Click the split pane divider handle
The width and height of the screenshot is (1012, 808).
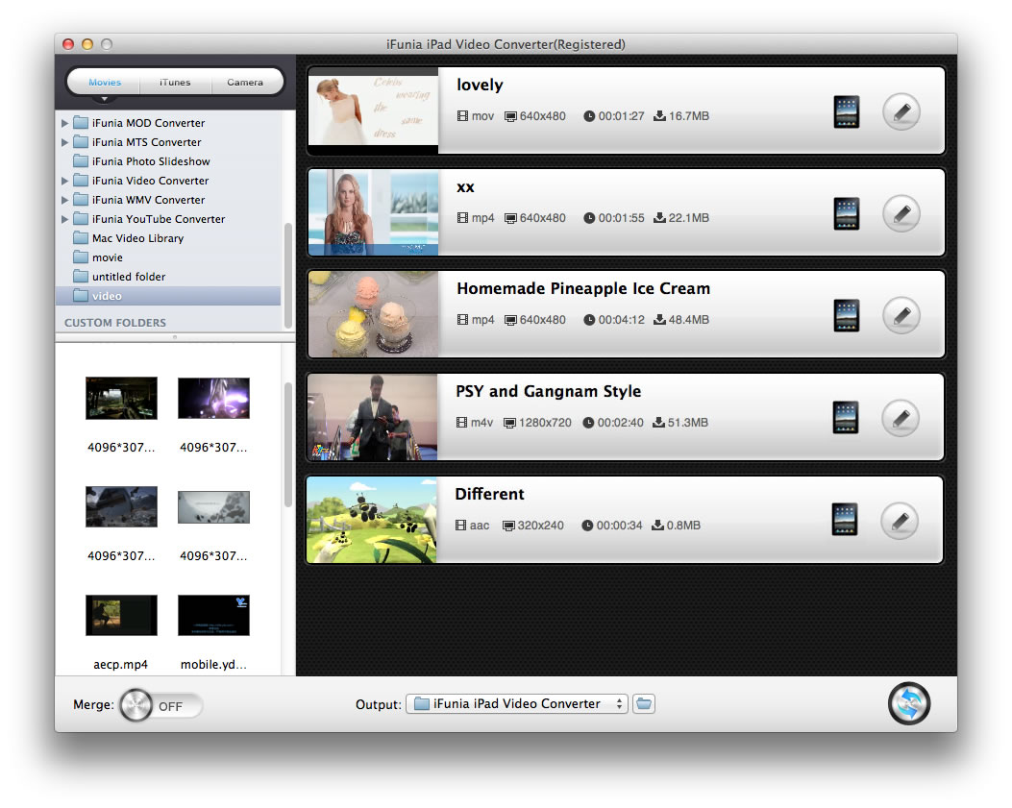(x=175, y=337)
